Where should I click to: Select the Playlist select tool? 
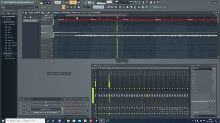click(44, 13)
